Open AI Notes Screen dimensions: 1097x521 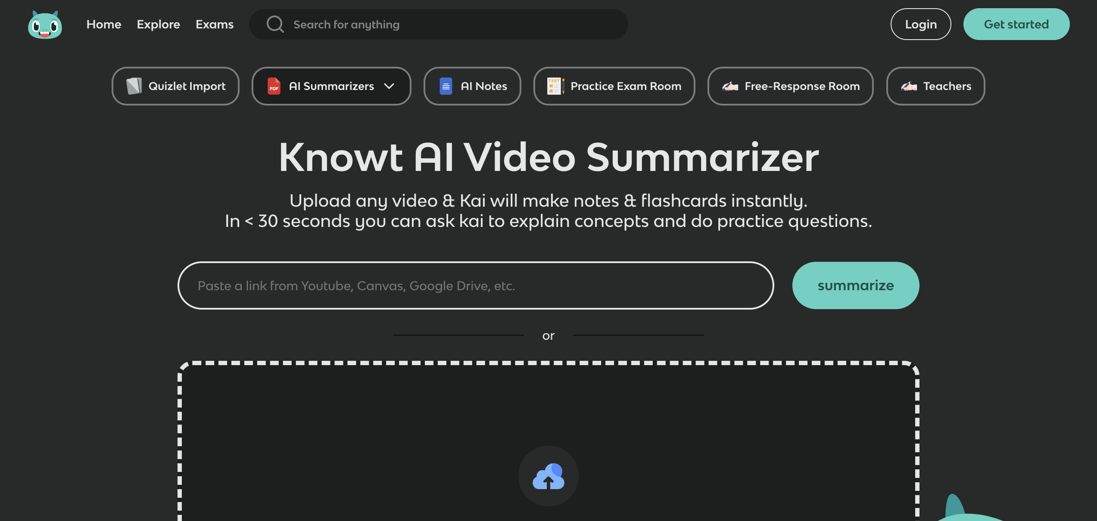[x=472, y=86]
